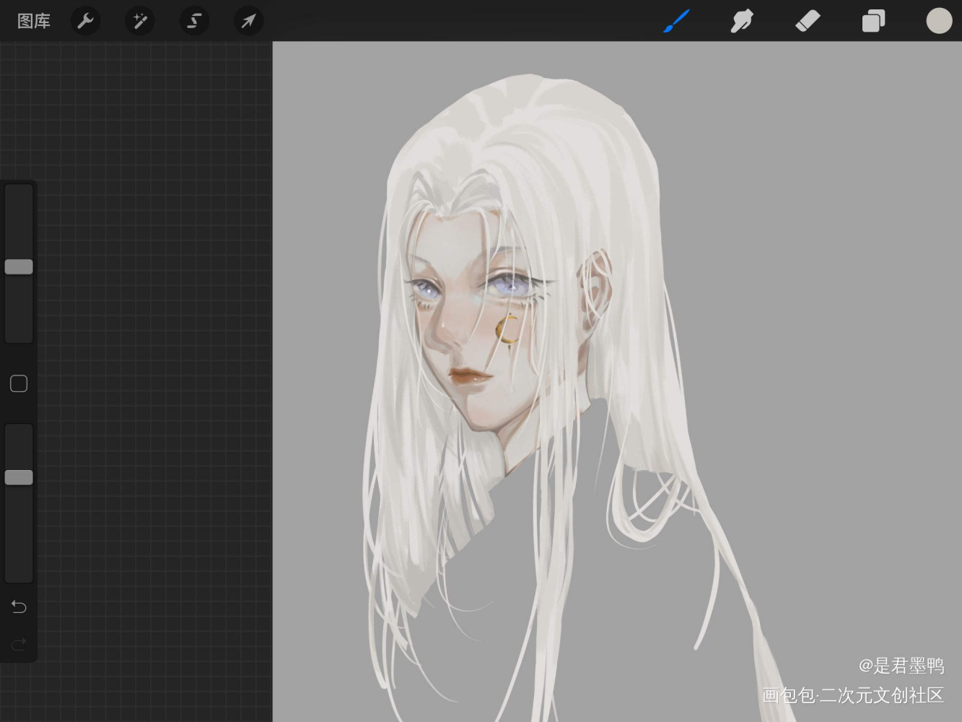The image size is (962, 722).
Task: Open the active color circle swatch
Action: [939, 21]
